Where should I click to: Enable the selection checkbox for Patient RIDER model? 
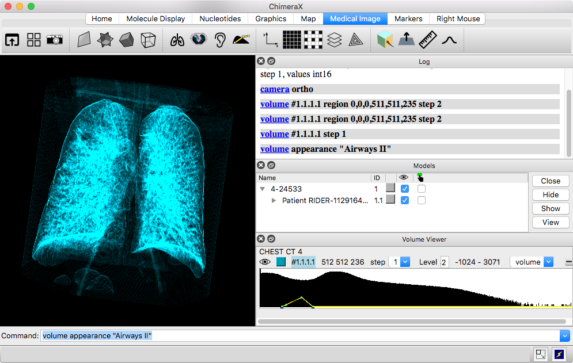point(422,200)
